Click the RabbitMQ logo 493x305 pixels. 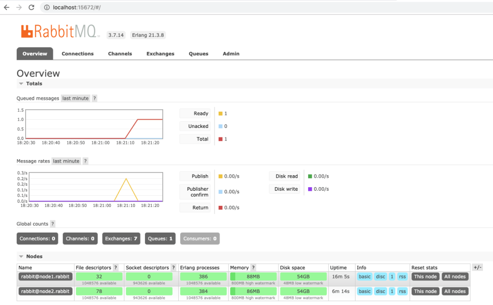tap(60, 31)
